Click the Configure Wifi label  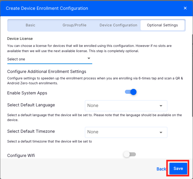coord(21,155)
